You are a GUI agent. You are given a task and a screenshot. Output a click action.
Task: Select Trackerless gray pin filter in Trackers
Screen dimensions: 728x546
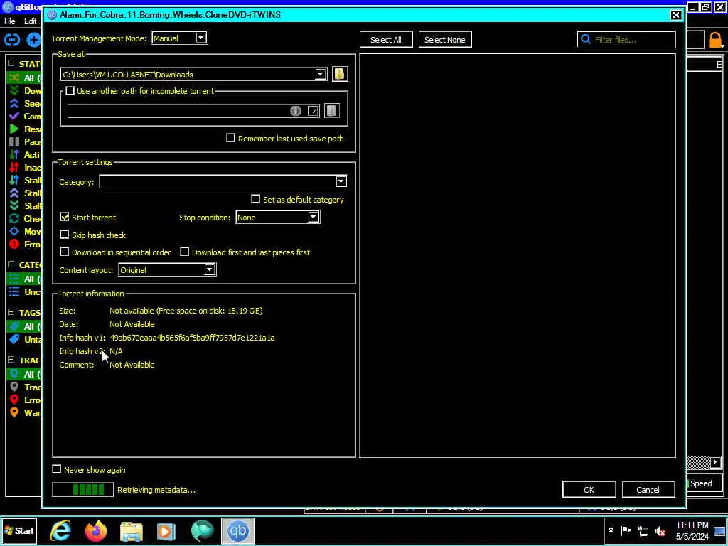coord(26,387)
